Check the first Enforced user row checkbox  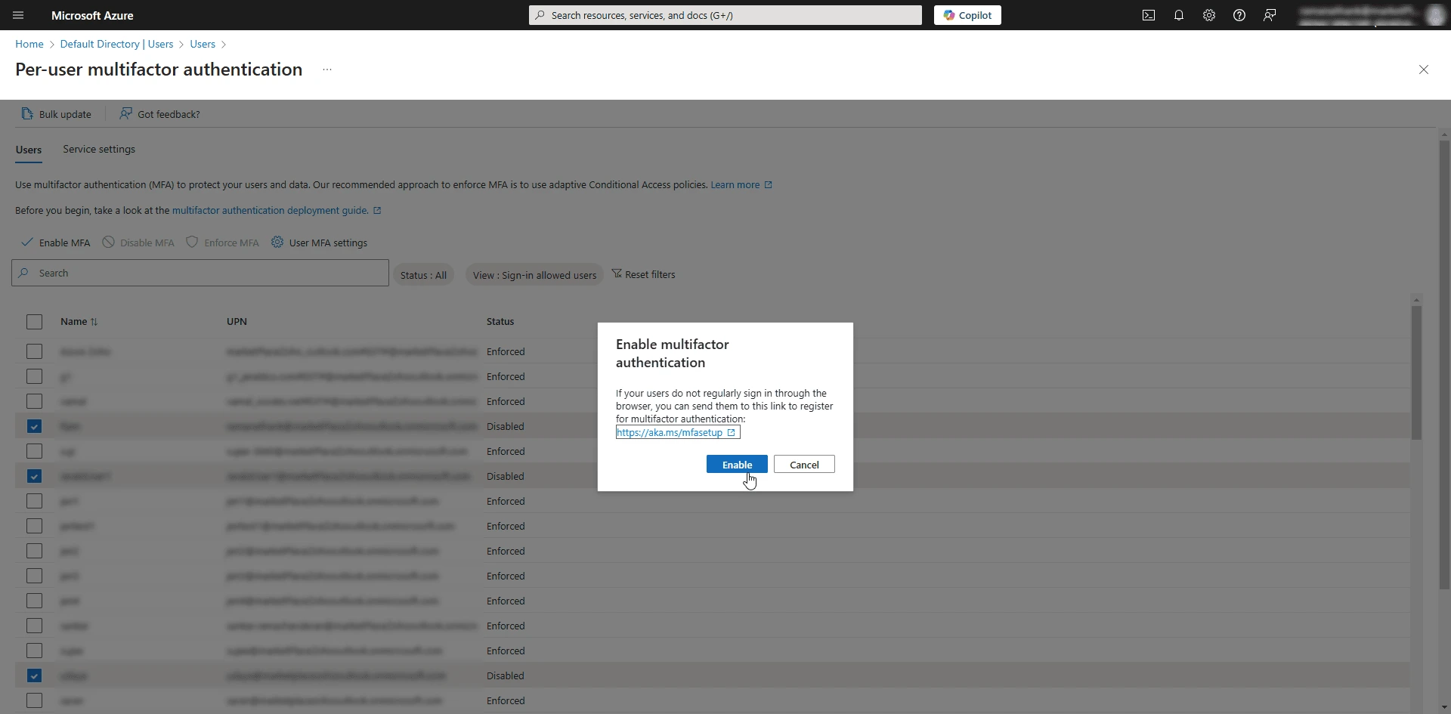click(34, 351)
